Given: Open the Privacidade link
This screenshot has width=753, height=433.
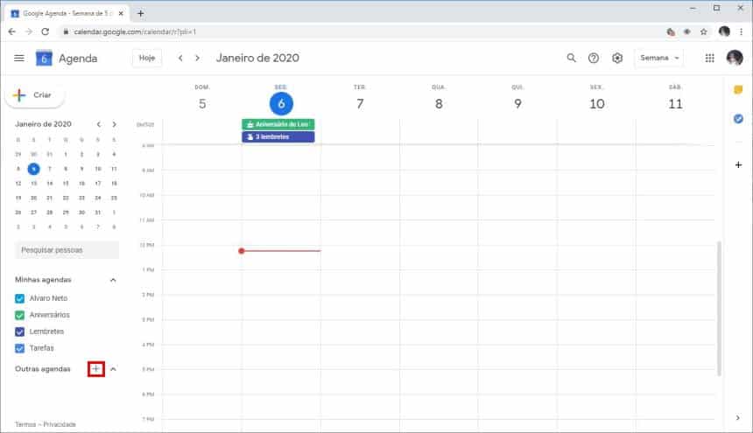Looking at the screenshot, I should [60, 424].
